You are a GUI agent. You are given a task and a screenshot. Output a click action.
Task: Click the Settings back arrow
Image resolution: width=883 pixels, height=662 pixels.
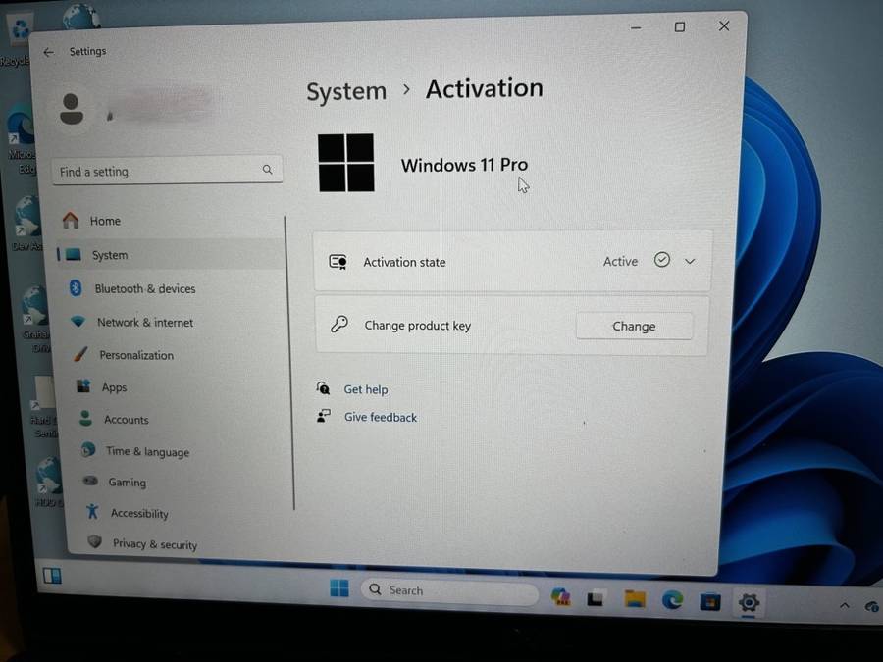(48, 53)
